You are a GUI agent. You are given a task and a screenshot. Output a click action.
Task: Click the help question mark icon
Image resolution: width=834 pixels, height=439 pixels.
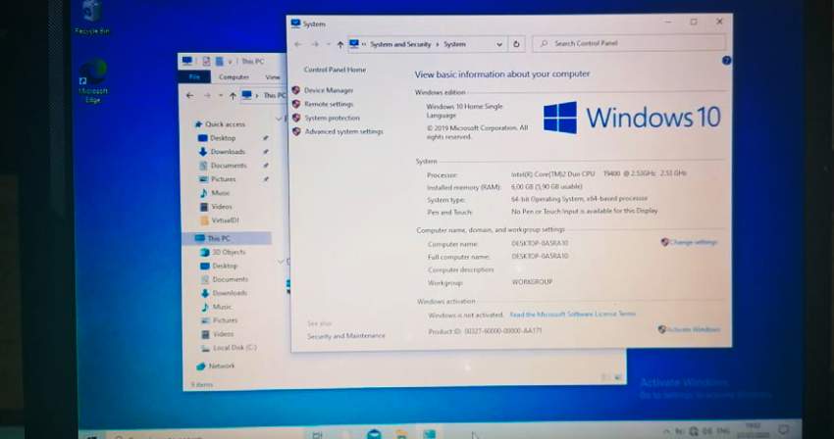pyautogui.click(x=726, y=61)
